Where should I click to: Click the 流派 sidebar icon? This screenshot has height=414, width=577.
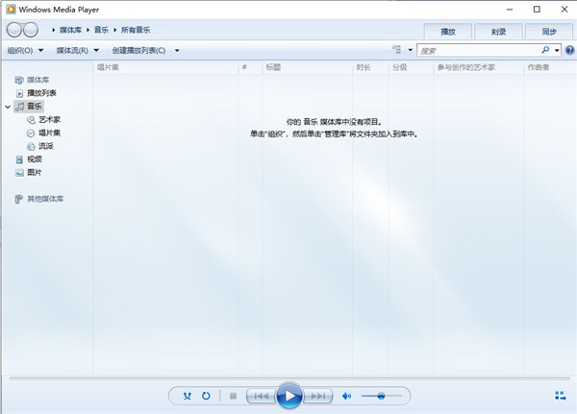(x=31, y=146)
